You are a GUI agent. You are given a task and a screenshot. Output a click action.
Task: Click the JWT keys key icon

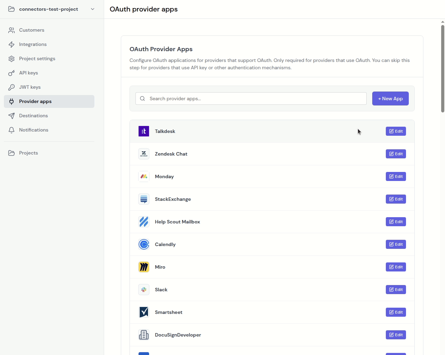point(11,87)
